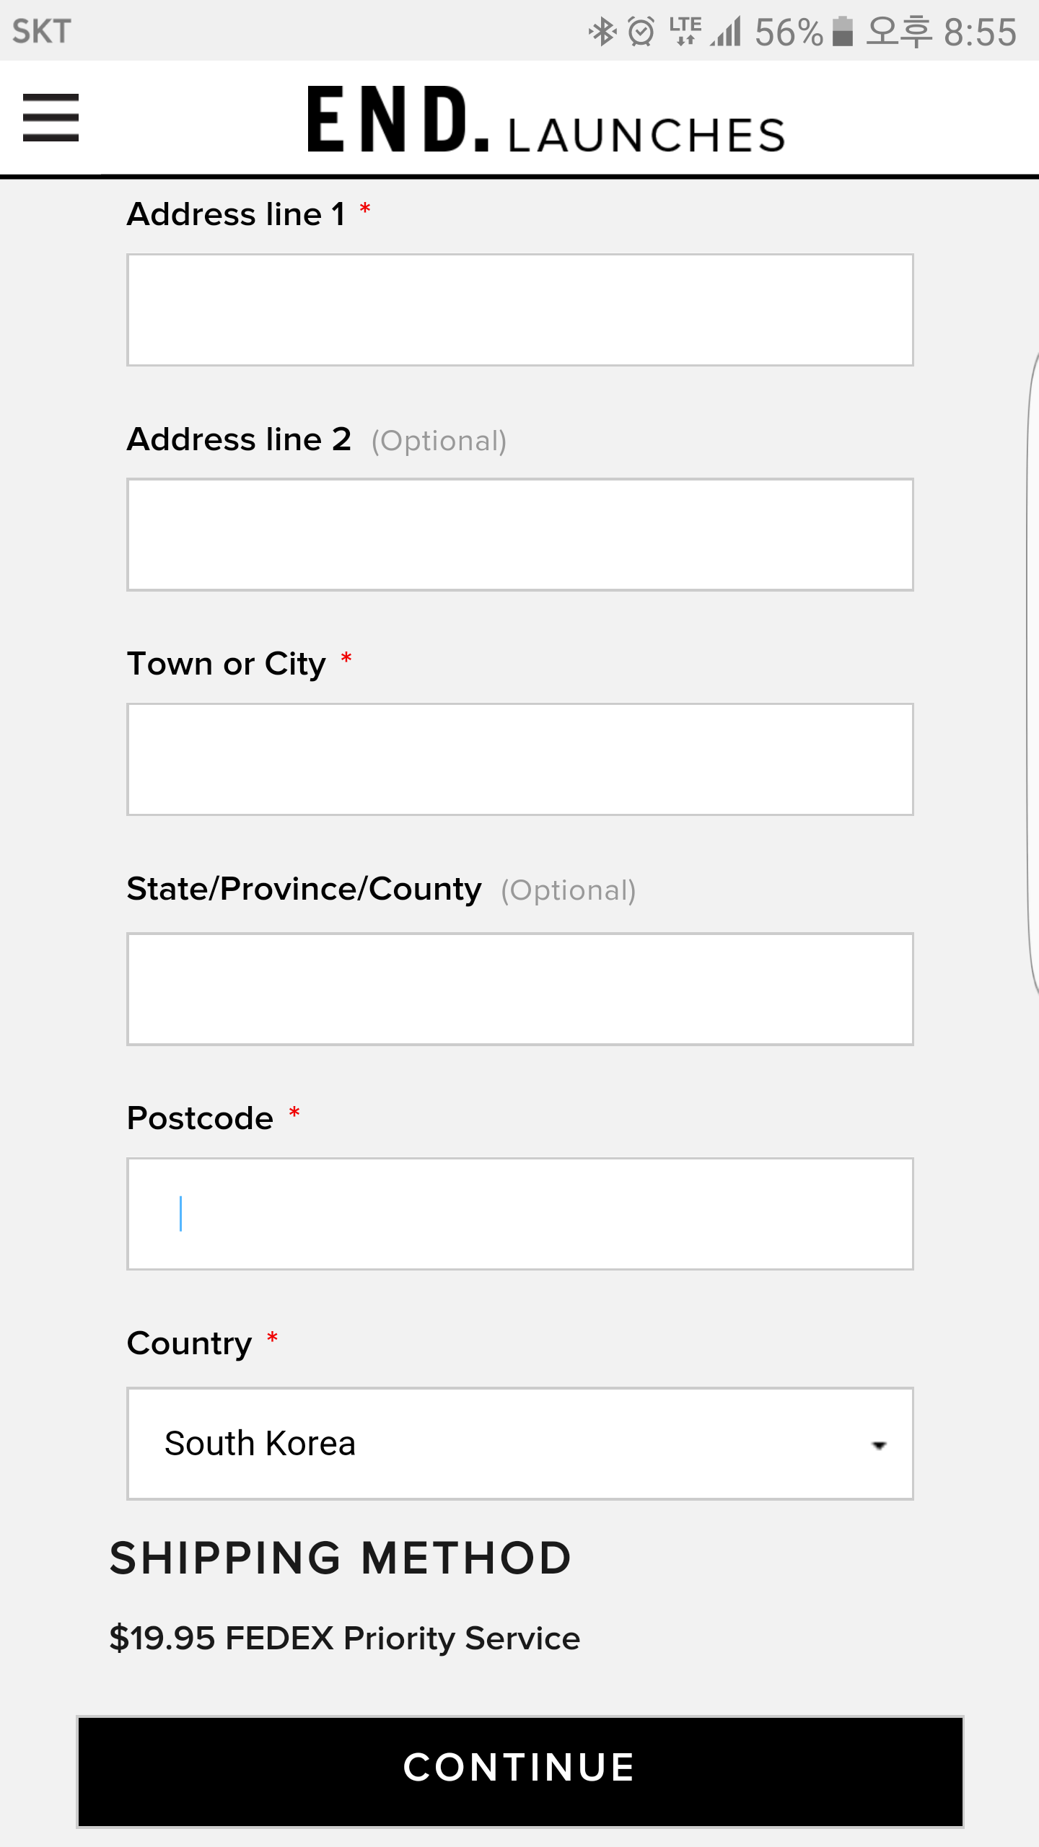Tap the LTE data indicator

685,32
